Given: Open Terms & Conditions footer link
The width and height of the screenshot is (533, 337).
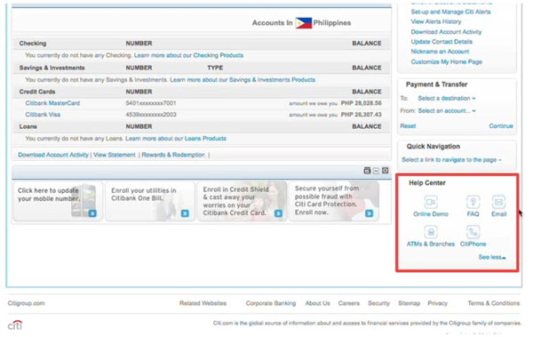Looking at the screenshot, I should [494, 303].
